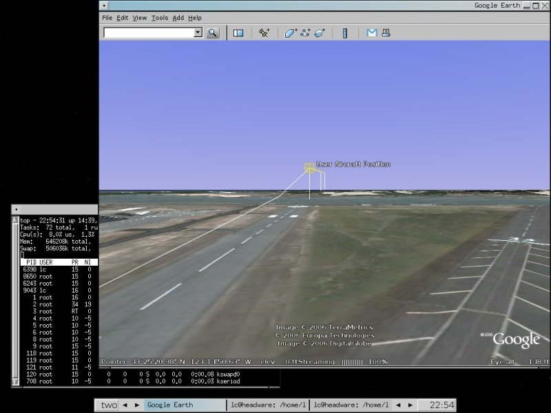Click the search input field
Image resolution: width=551 pixels, height=413 pixels.
click(149, 32)
